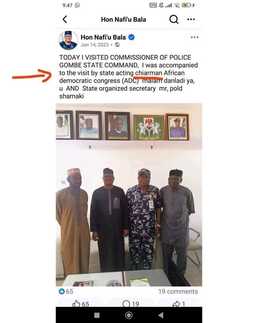This screenshot has height=323, width=258.
Task: Tap the Android recent apps square
Action: [97, 315]
